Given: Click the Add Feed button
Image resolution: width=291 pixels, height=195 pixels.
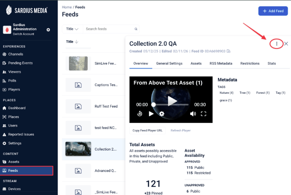Looking at the screenshot, I should click(273, 11).
